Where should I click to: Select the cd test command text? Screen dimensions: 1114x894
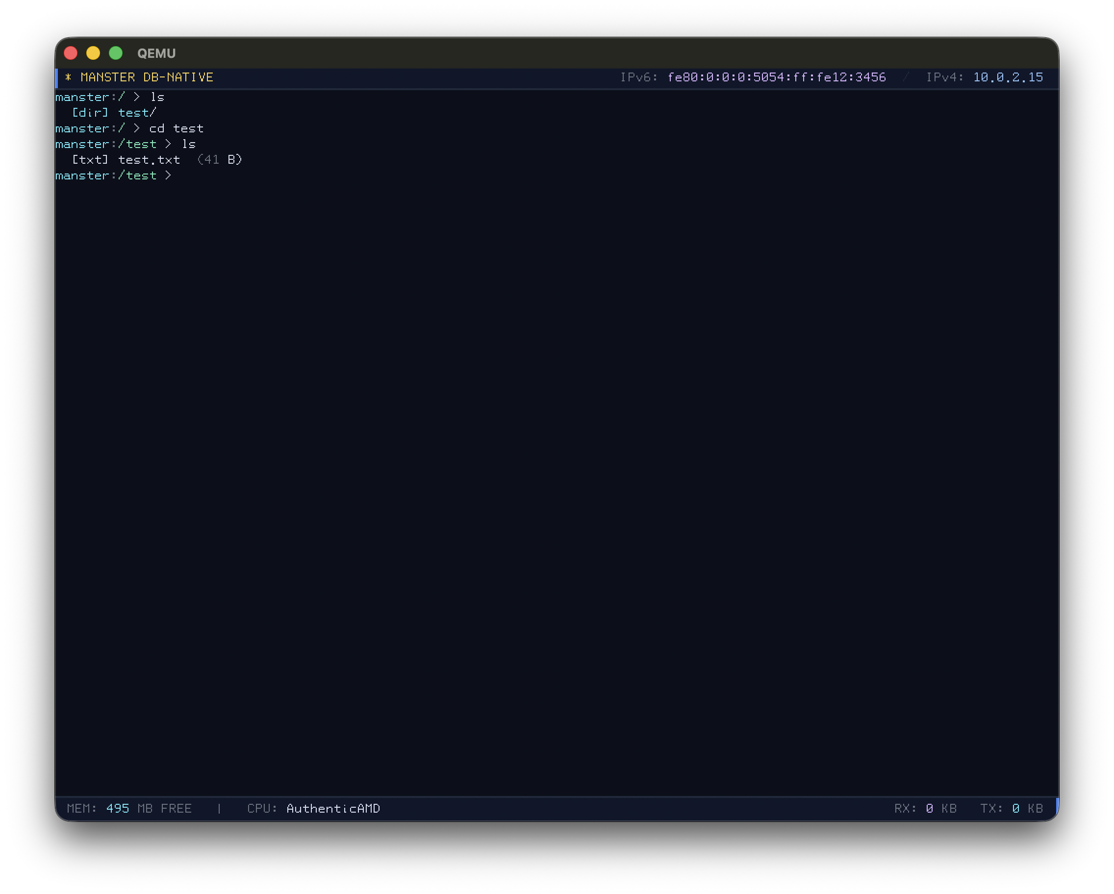[x=176, y=128]
